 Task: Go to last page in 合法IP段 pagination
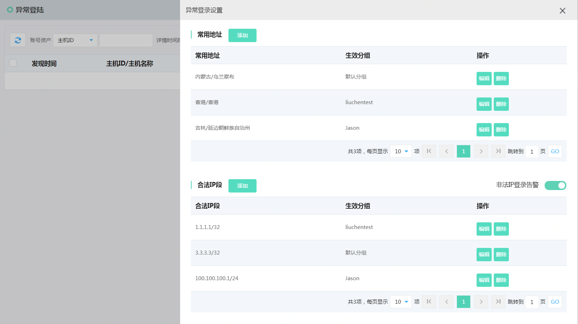click(498, 302)
